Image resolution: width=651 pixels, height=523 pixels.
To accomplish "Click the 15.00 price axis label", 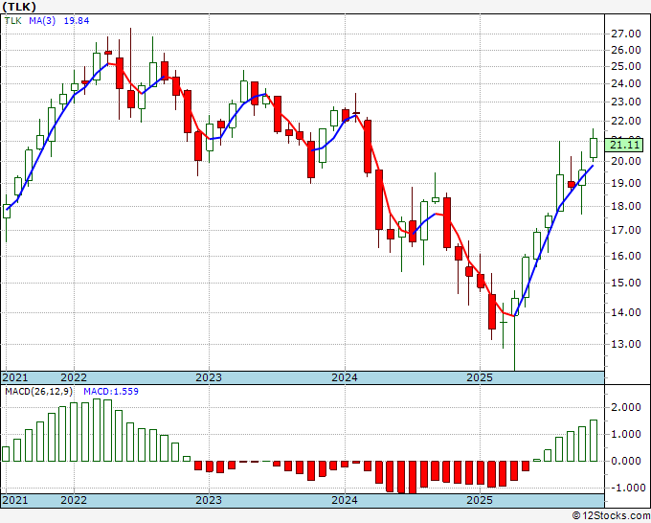I will [x=626, y=283].
